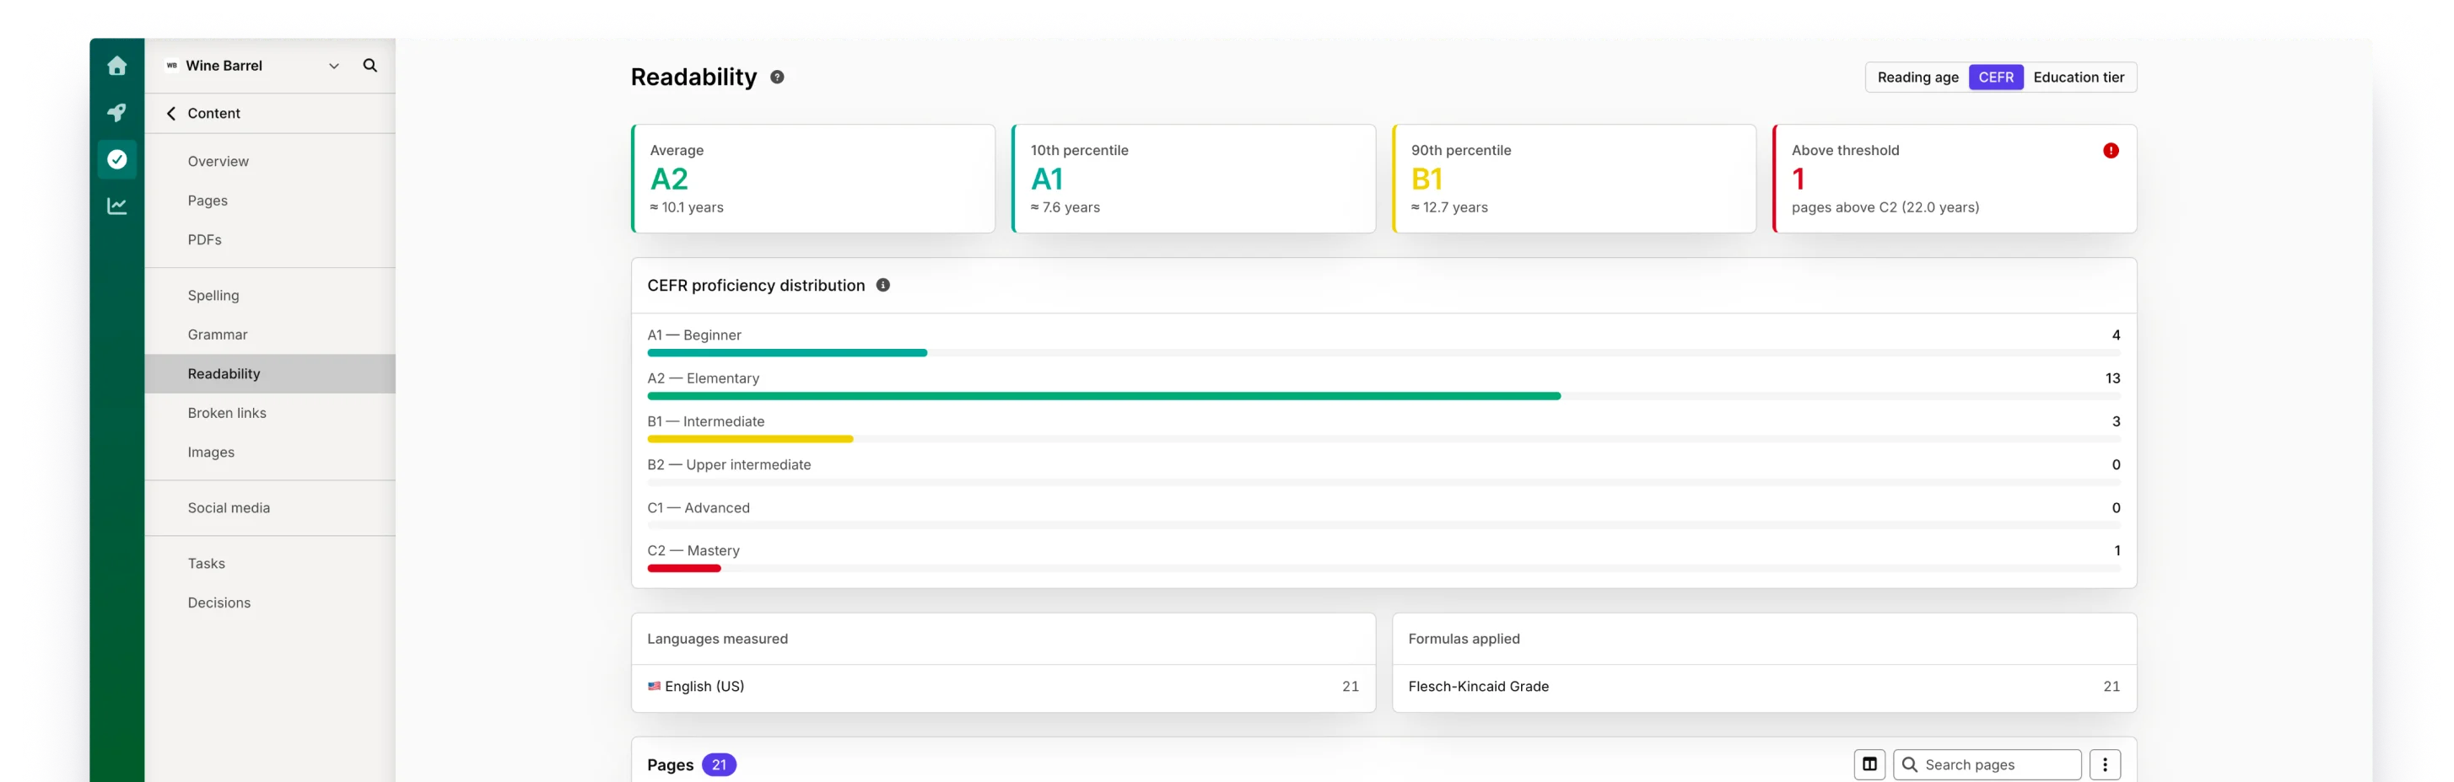Open the three-dot more options menu for Pages

2105,764
